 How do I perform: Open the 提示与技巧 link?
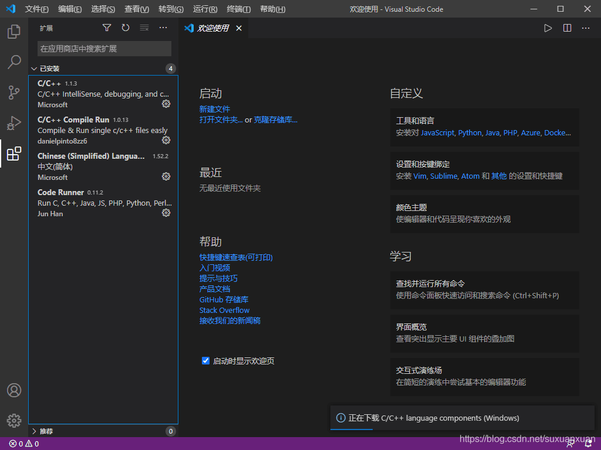point(218,278)
